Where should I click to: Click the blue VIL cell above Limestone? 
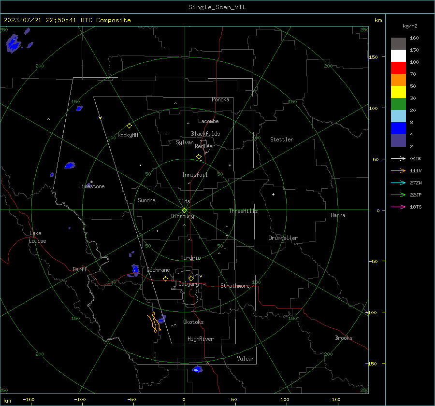pos(70,166)
